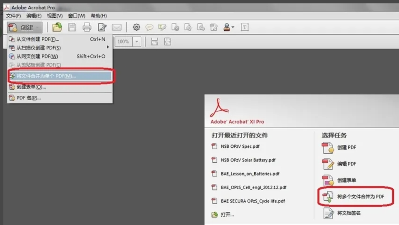This screenshot has height=225, width=399.
Task: Click the document with pen icon
Action: pos(102,27)
